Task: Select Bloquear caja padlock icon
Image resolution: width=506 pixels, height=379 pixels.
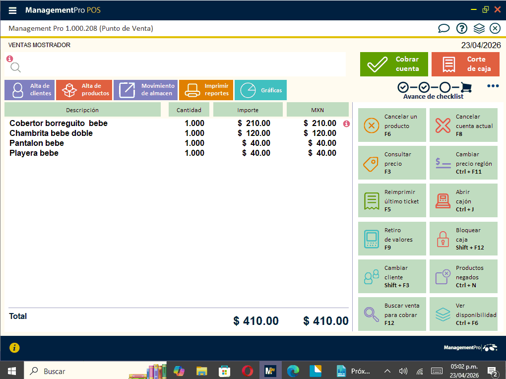Action: pyautogui.click(x=443, y=239)
